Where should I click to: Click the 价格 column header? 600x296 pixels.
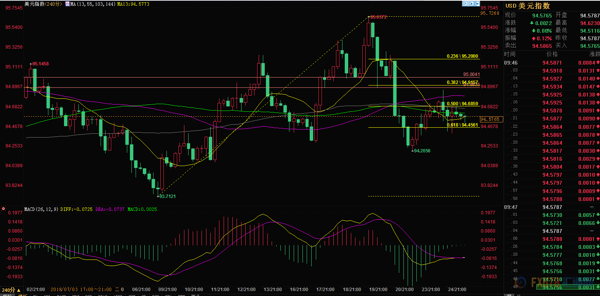coord(552,54)
